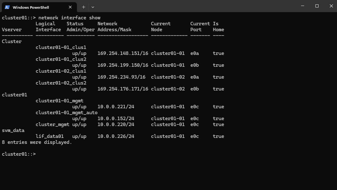The height and width of the screenshot is (190, 337).
Task: Click the empty title bar area
Action: coord(194,6)
